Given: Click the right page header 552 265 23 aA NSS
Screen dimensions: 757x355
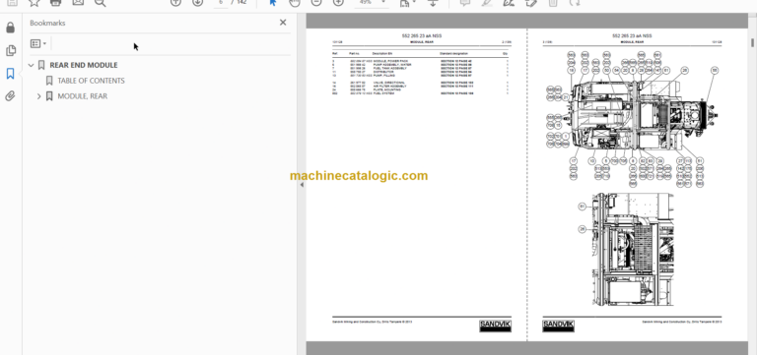Looking at the screenshot, I should pos(632,36).
